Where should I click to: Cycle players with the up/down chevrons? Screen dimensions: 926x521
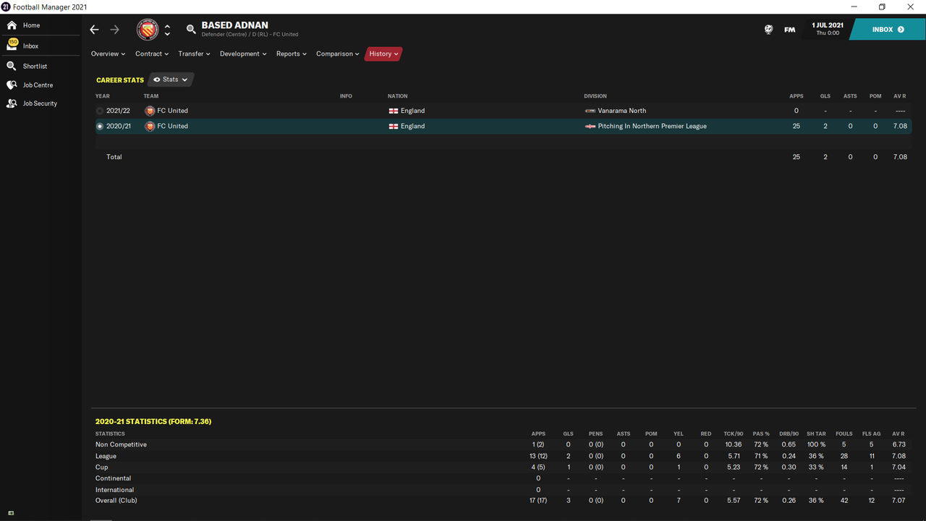point(167,30)
